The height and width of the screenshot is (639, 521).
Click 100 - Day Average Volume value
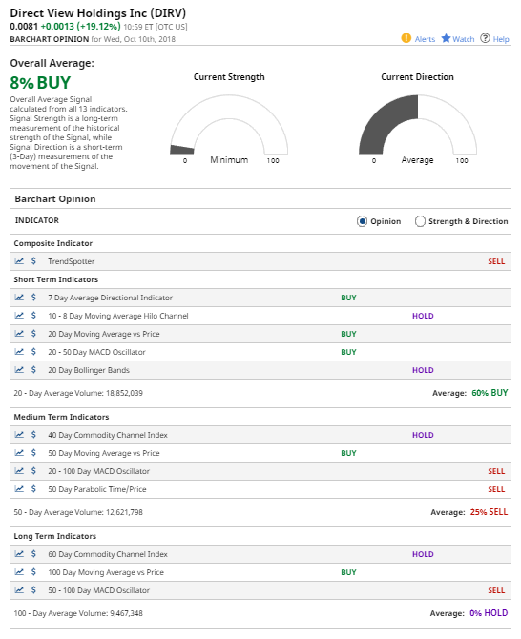(x=126, y=613)
